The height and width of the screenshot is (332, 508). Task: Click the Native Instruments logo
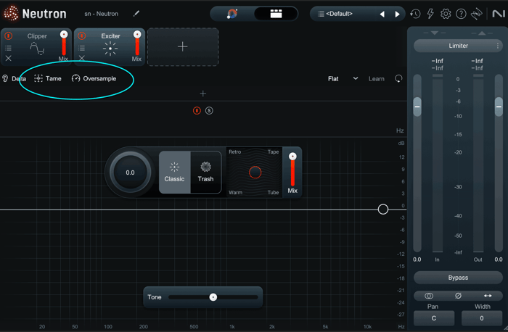[499, 14]
